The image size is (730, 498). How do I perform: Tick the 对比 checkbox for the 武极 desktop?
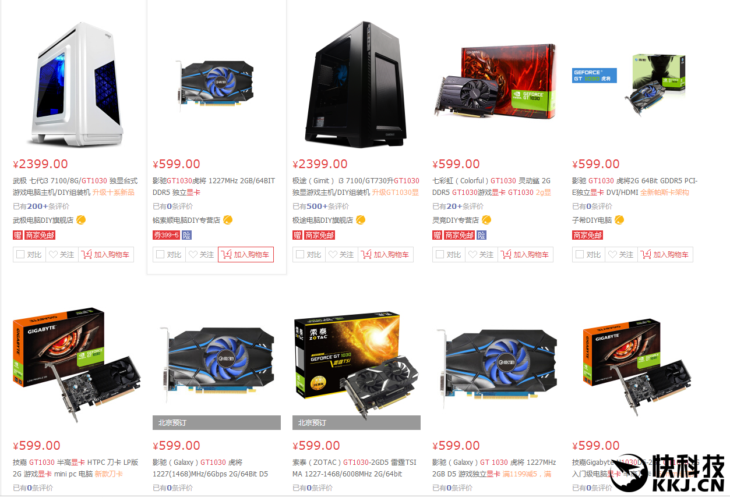pyautogui.click(x=20, y=254)
